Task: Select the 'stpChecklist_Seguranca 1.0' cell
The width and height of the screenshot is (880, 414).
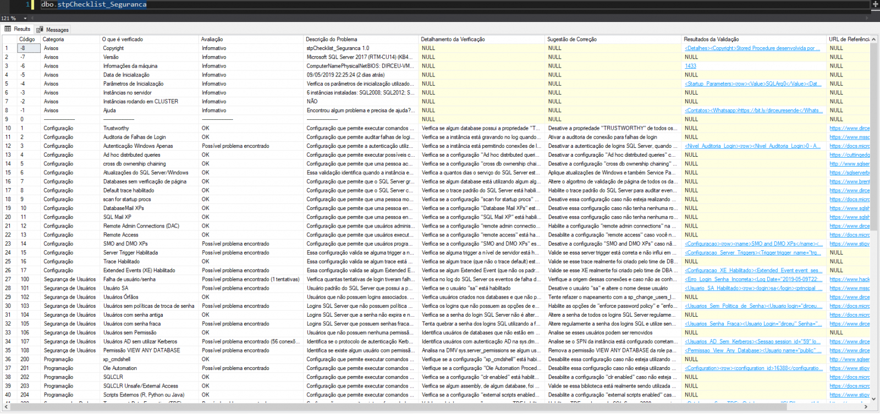Action: coord(361,48)
